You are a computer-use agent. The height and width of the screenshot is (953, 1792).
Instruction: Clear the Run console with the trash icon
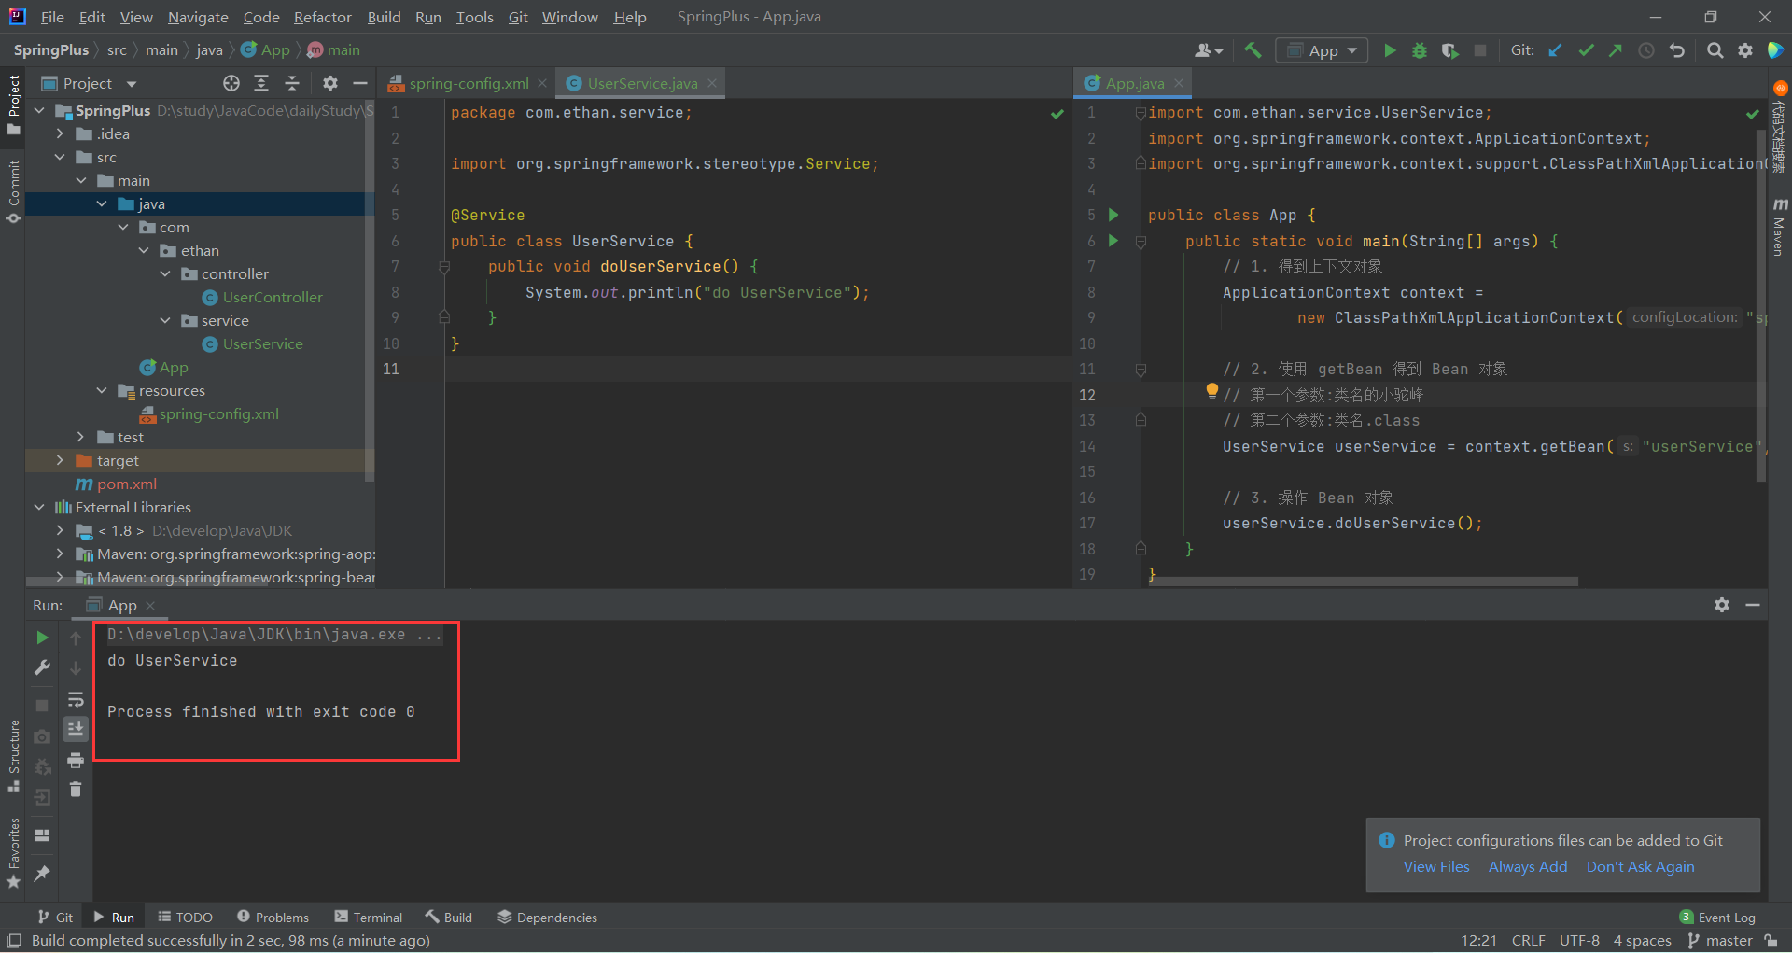[x=76, y=790]
